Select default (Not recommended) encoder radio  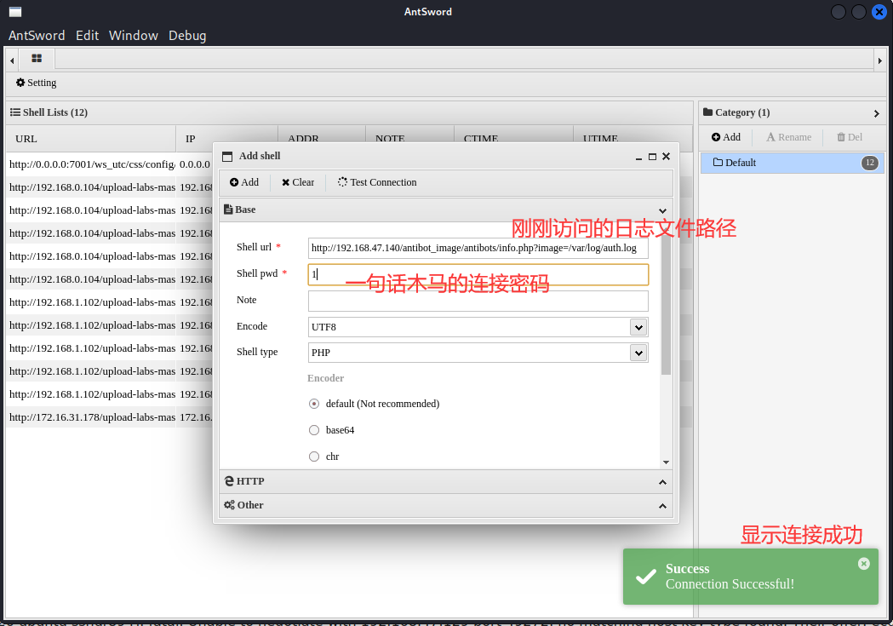[314, 404]
